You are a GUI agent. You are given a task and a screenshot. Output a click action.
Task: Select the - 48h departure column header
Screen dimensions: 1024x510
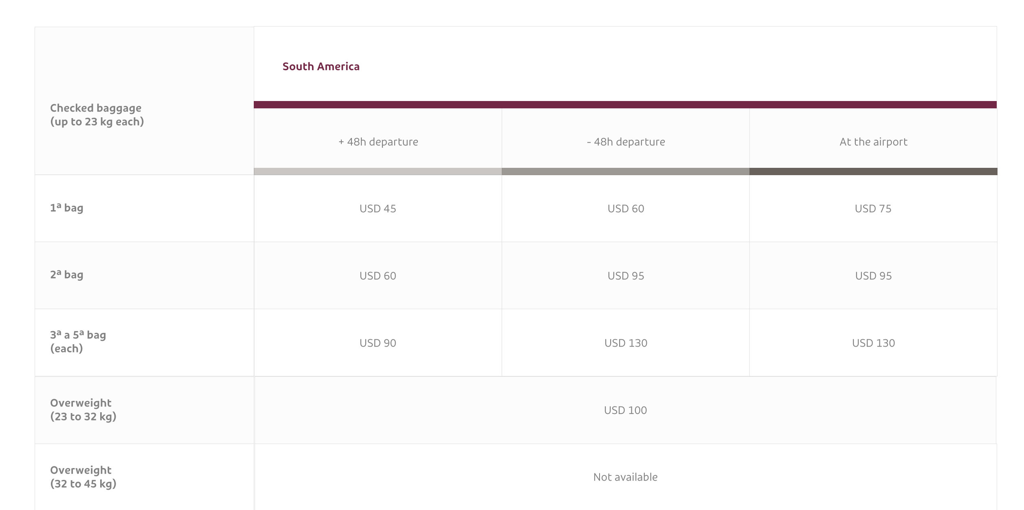pyautogui.click(x=626, y=142)
